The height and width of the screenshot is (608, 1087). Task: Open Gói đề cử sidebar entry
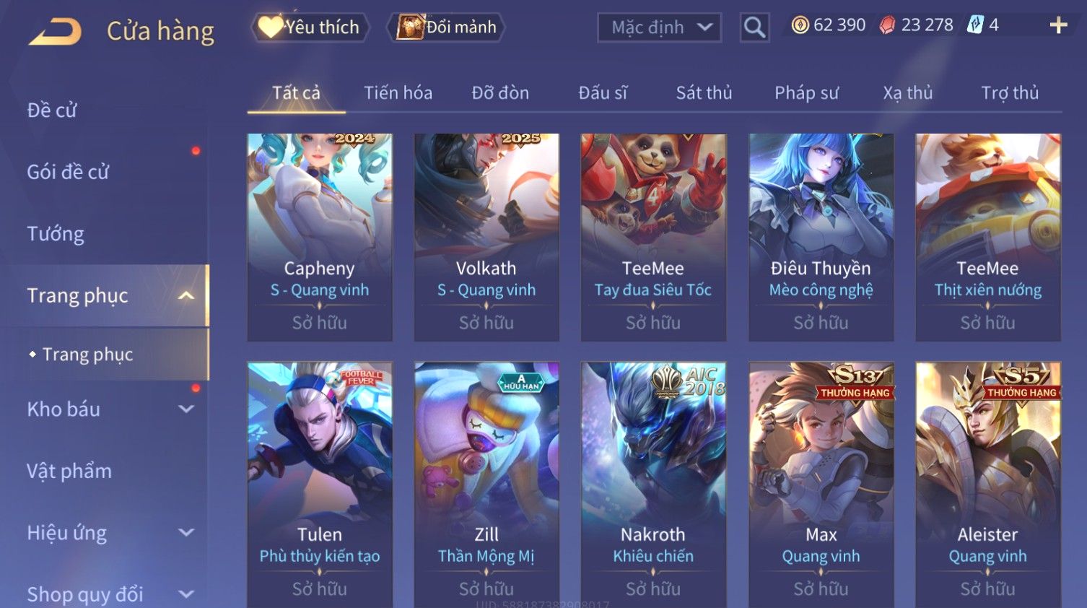(x=68, y=172)
